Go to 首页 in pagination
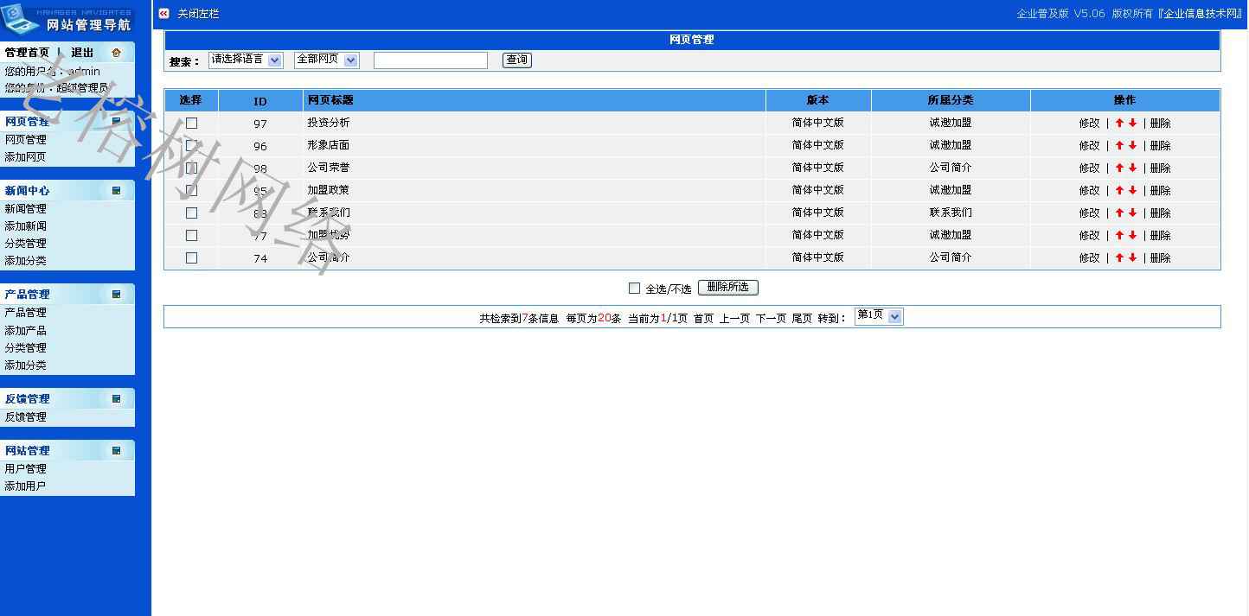This screenshot has height=616, width=1249. [703, 318]
